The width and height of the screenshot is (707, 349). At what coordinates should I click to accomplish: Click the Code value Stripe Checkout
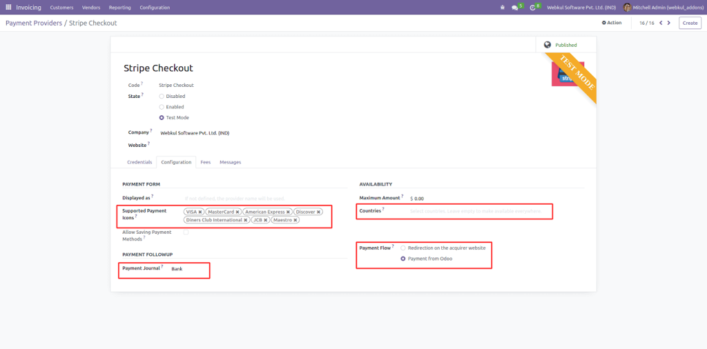[x=176, y=85]
